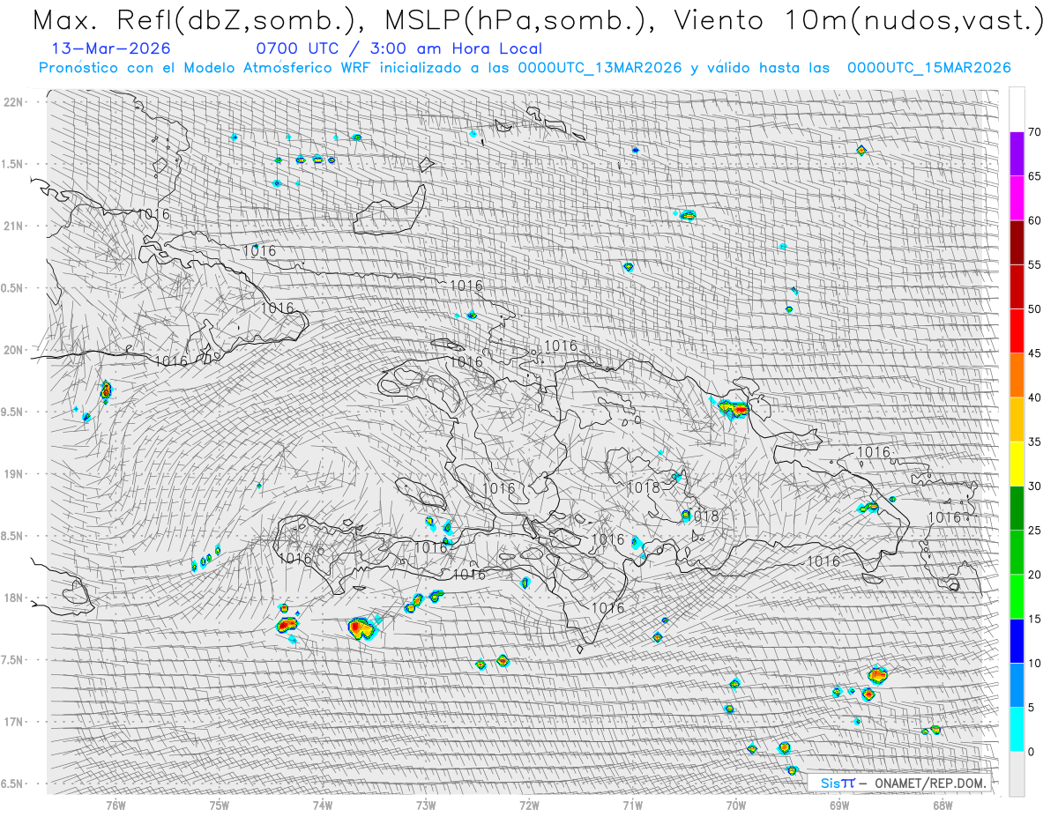The width and height of the screenshot is (1058, 817).
Task: Click the light blue 5-10 dBZ legend segment
Action: coord(1017,685)
